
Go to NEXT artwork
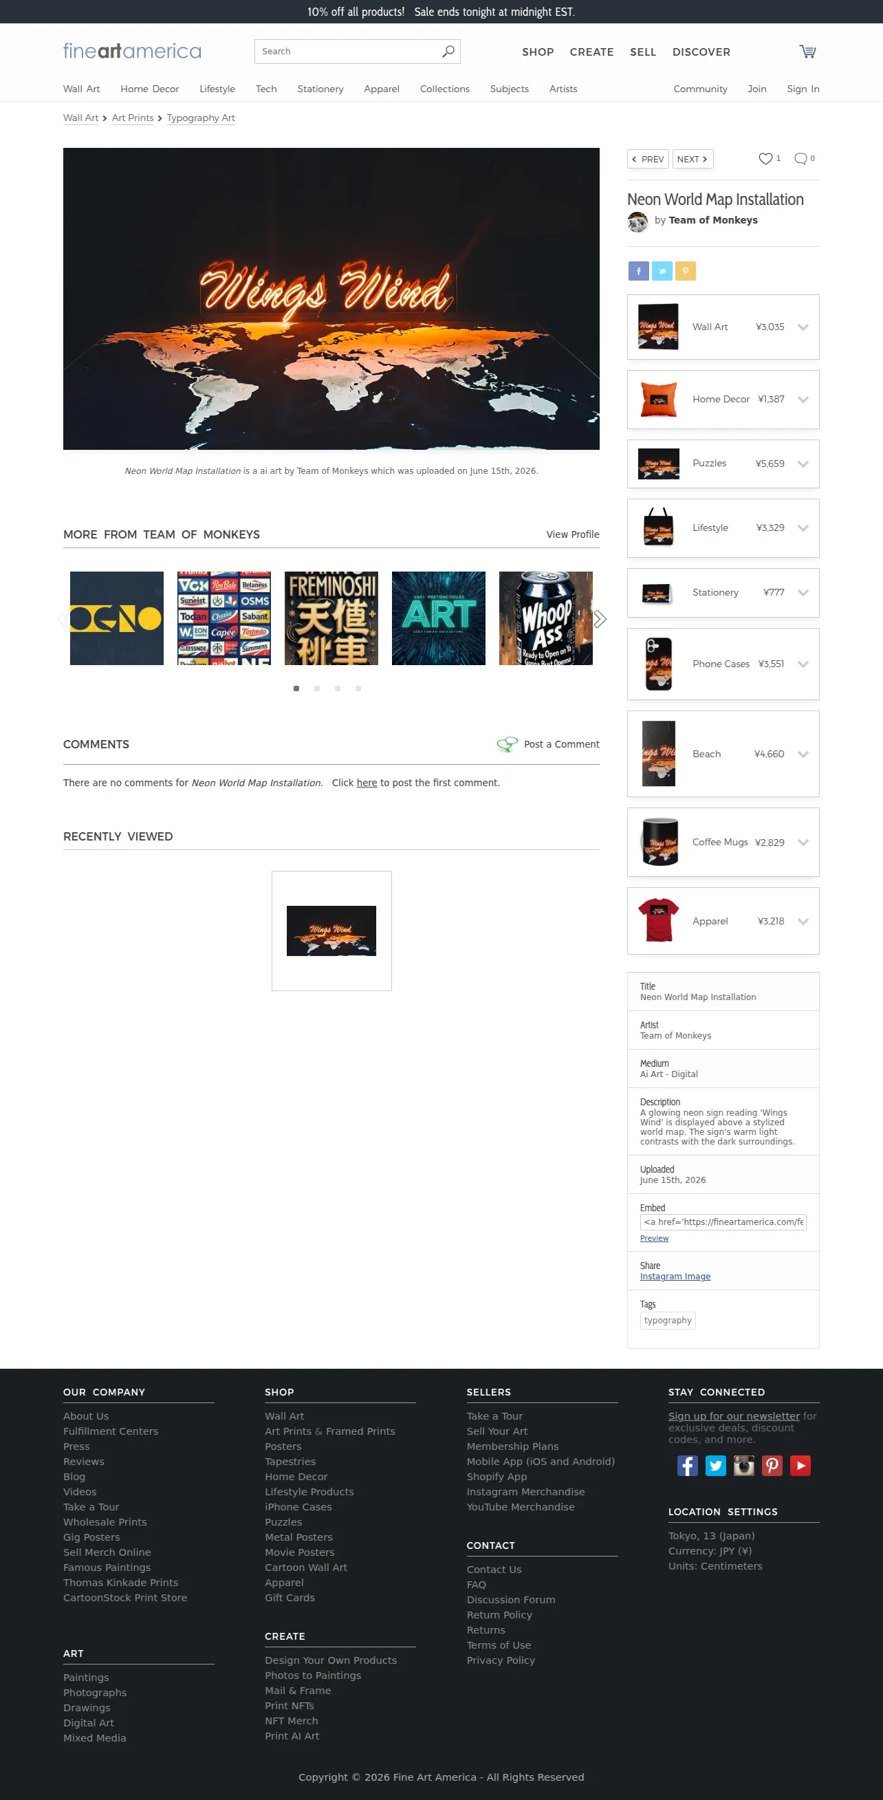(x=693, y=160)
